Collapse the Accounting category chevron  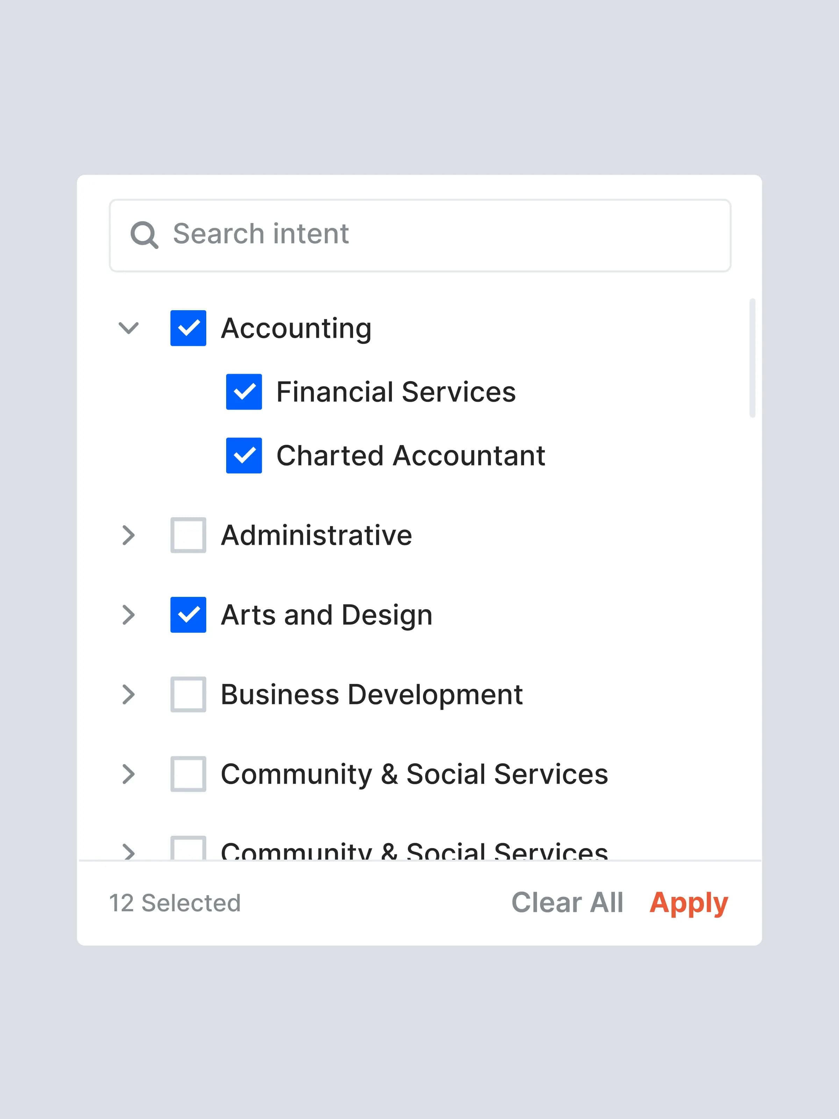(128, 328)
